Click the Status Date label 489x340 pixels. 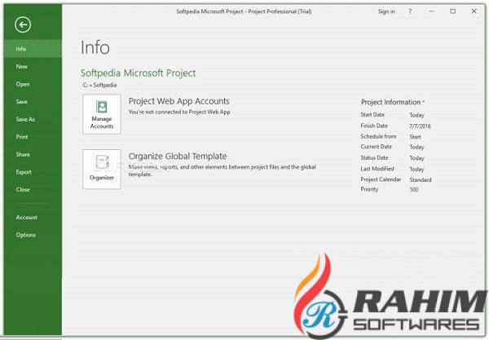coord(374,158)
